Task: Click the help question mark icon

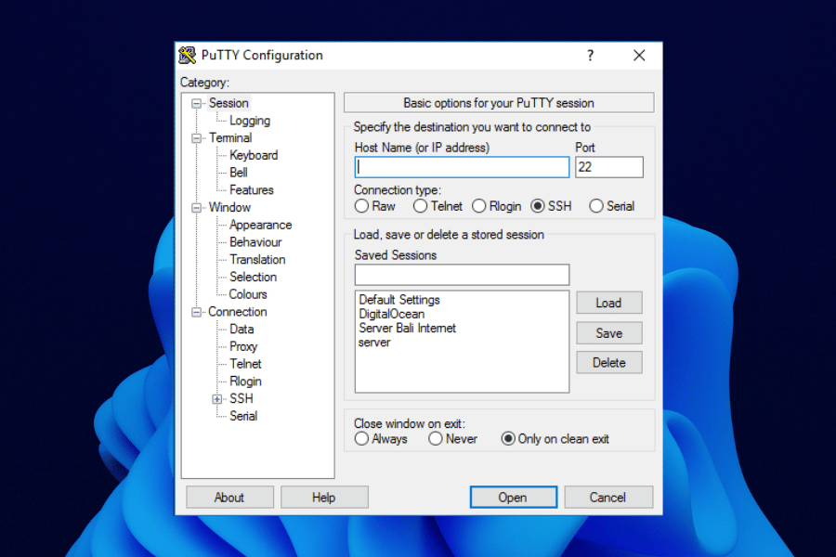Action: pos(590,56)
